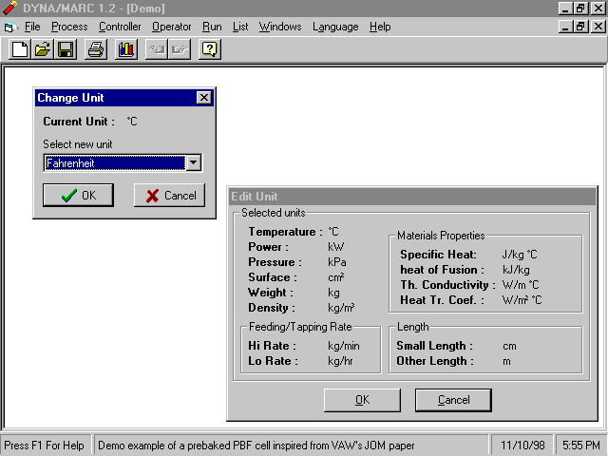Open the Run menu
Image resolution: width=608 pixels, height=456 pixels.
click(212, 27)
